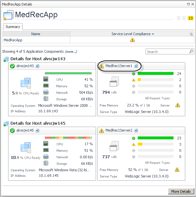
Task: Select the Summary tab
Action: pos(13,27)
